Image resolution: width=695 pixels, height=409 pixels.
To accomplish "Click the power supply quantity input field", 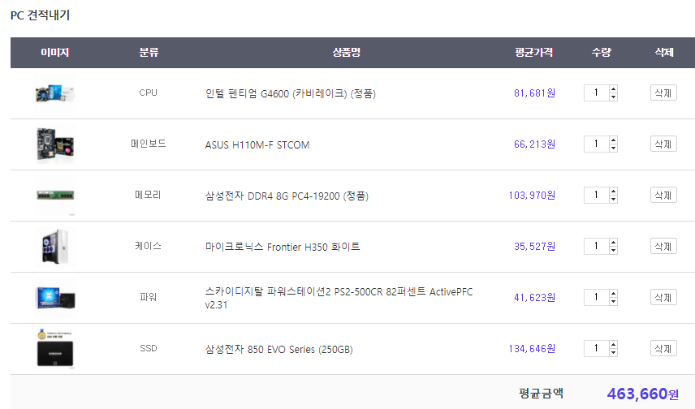I will click(595, 297).
